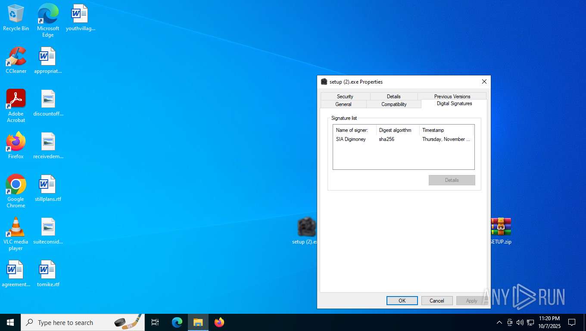
Task: Switch to the General tab
Action: (343, 104)
